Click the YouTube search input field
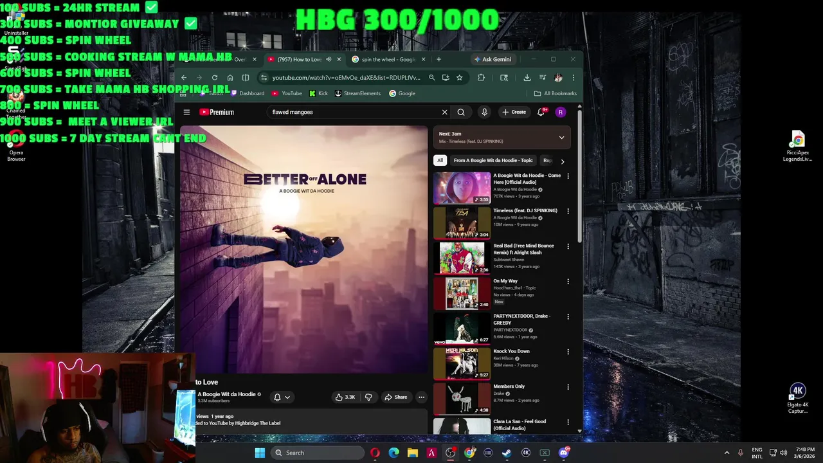Image resolution: width=823 pixels, height=463 pixels. coord(354,112)
